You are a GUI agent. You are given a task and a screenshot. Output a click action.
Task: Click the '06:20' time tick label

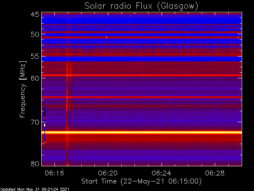tap(108, 173)
